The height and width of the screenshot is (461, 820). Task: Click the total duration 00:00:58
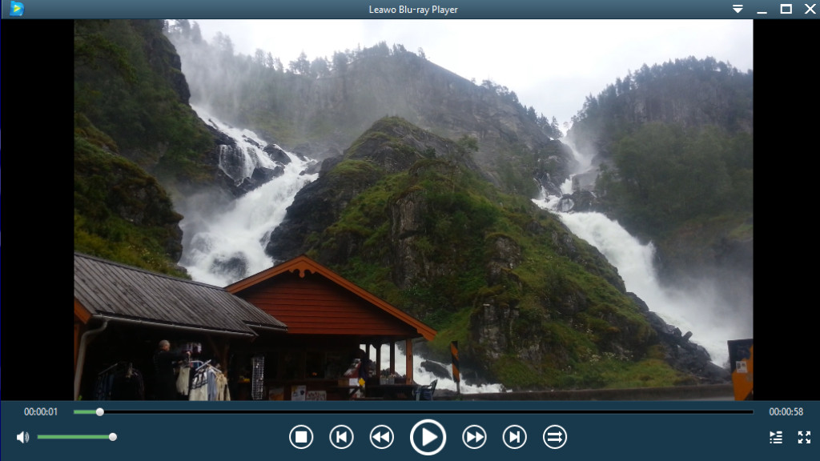(x=786, y=412)
